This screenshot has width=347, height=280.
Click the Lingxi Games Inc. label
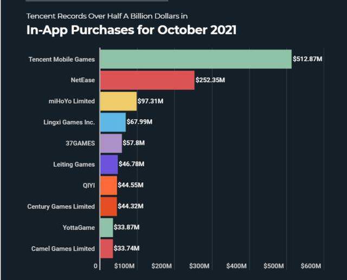click(x=69, y=122)
